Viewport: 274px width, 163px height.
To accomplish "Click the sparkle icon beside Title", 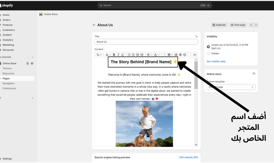I will click(196, 36).
